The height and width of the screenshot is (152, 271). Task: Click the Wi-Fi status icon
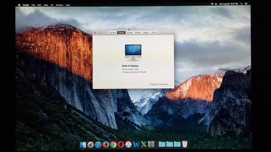[212, 4]
